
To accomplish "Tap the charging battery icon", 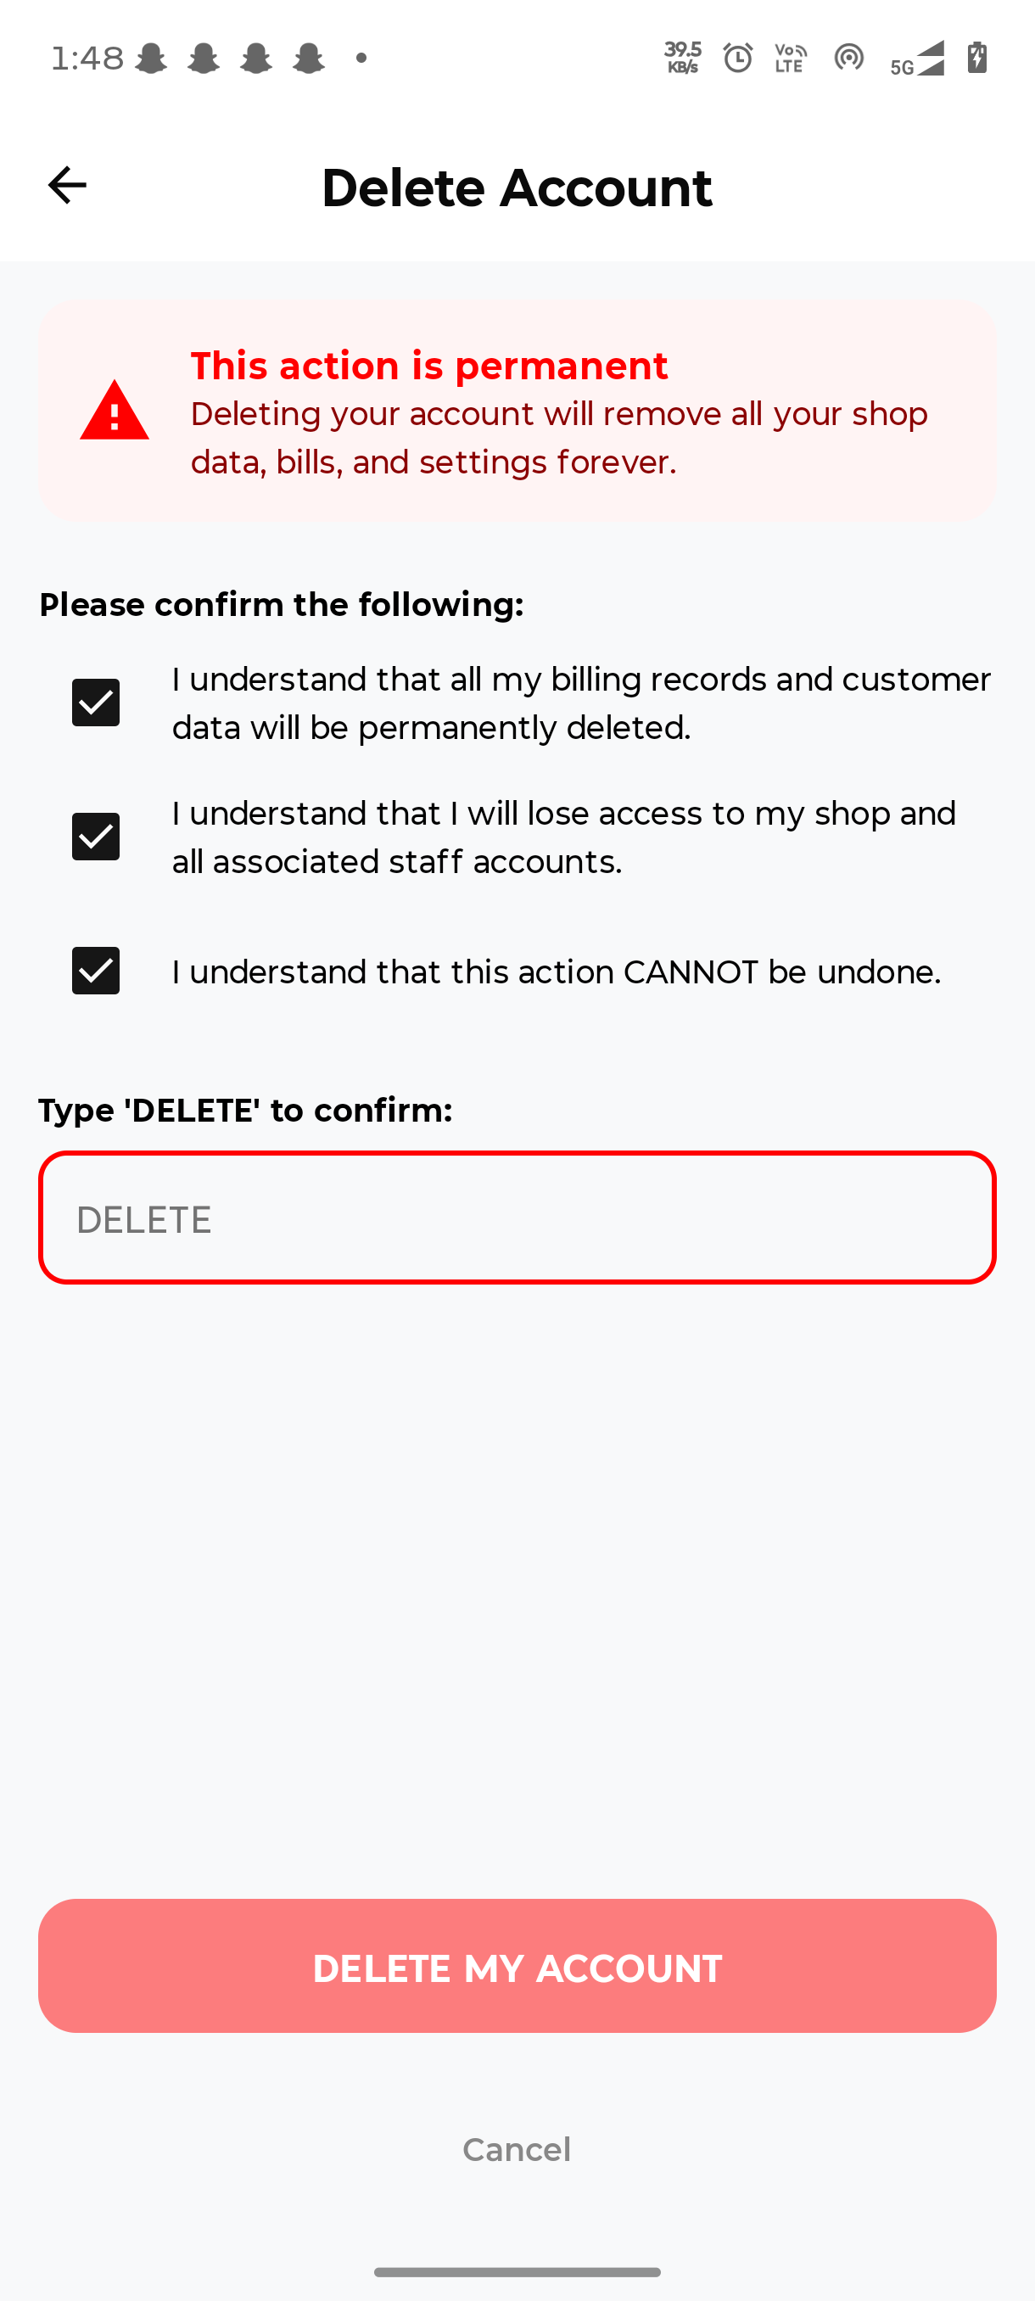I will coord(976,57).
